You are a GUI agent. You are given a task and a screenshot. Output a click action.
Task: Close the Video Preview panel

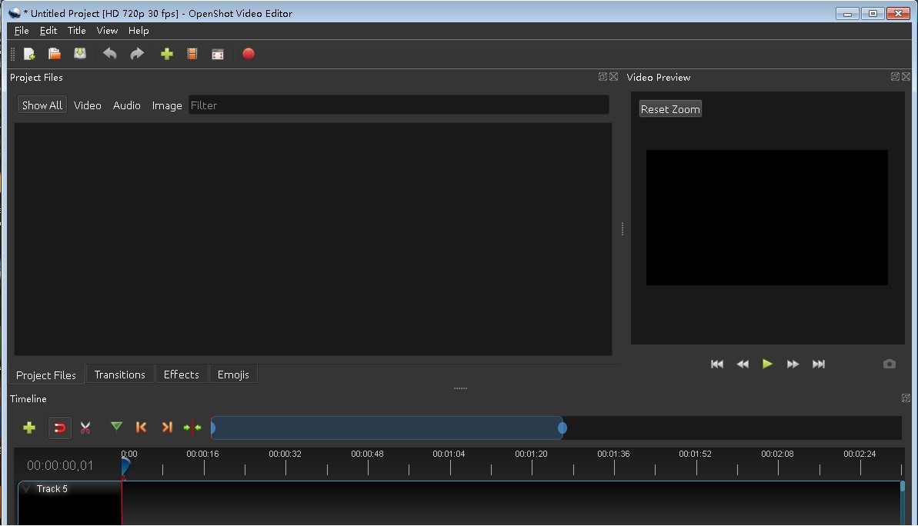pos(906,77)
